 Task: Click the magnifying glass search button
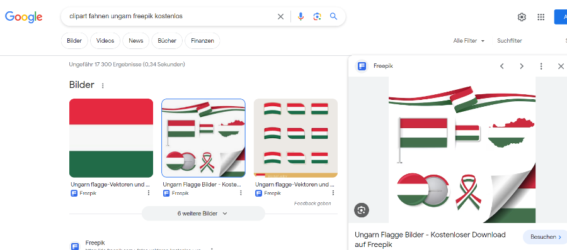pos(333,16)
